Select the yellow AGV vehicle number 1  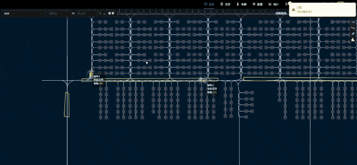point(91,74)
